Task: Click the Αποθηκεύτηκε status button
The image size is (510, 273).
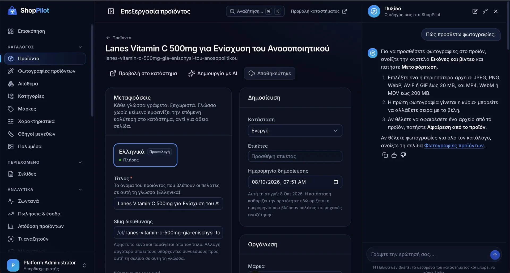Action: [270, 73]
